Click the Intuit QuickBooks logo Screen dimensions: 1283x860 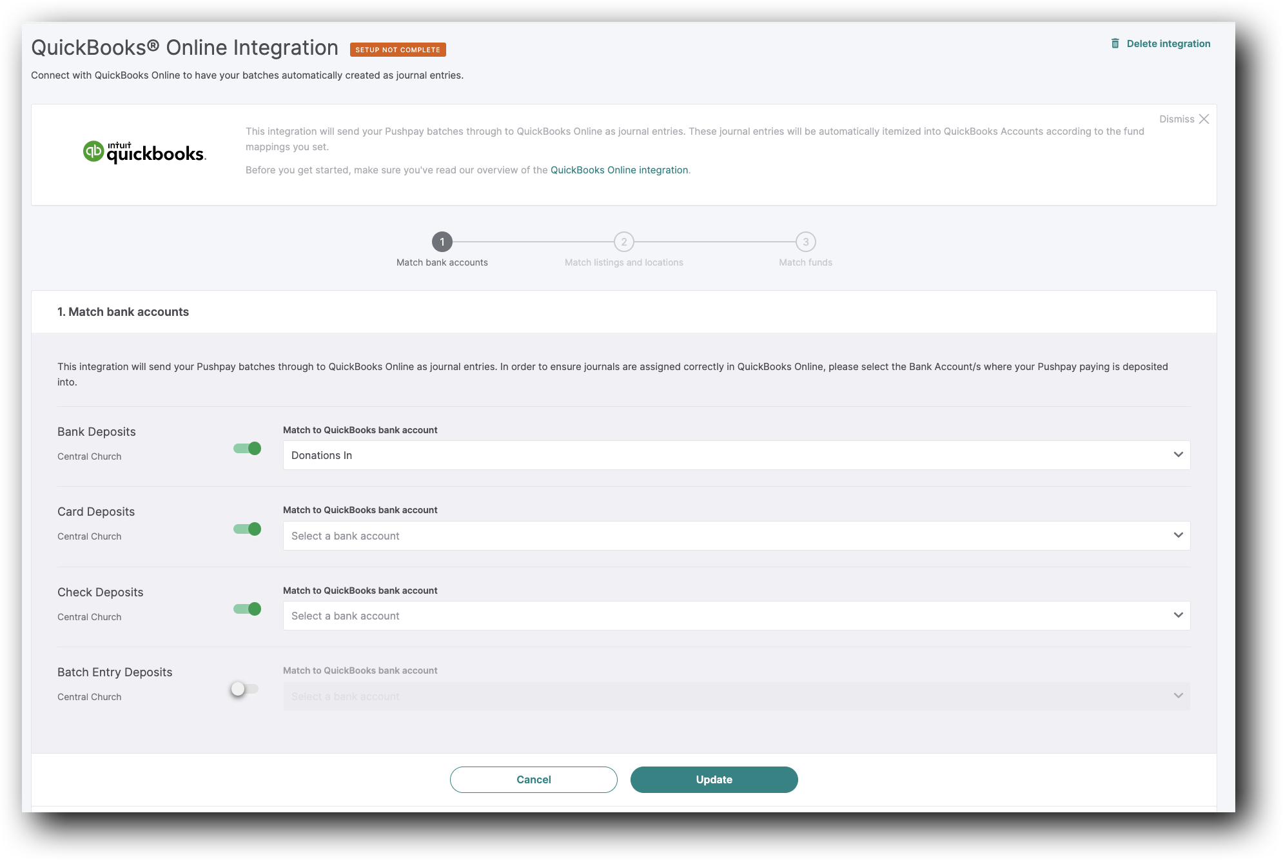tap(144, 152)
